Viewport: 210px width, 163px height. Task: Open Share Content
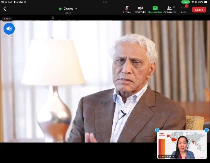[155, 10]
